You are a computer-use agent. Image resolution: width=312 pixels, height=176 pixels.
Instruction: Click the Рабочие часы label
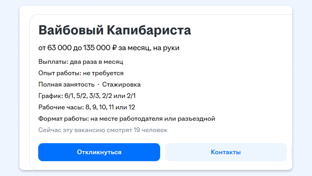pyautogui.click(x=60, y=107)
